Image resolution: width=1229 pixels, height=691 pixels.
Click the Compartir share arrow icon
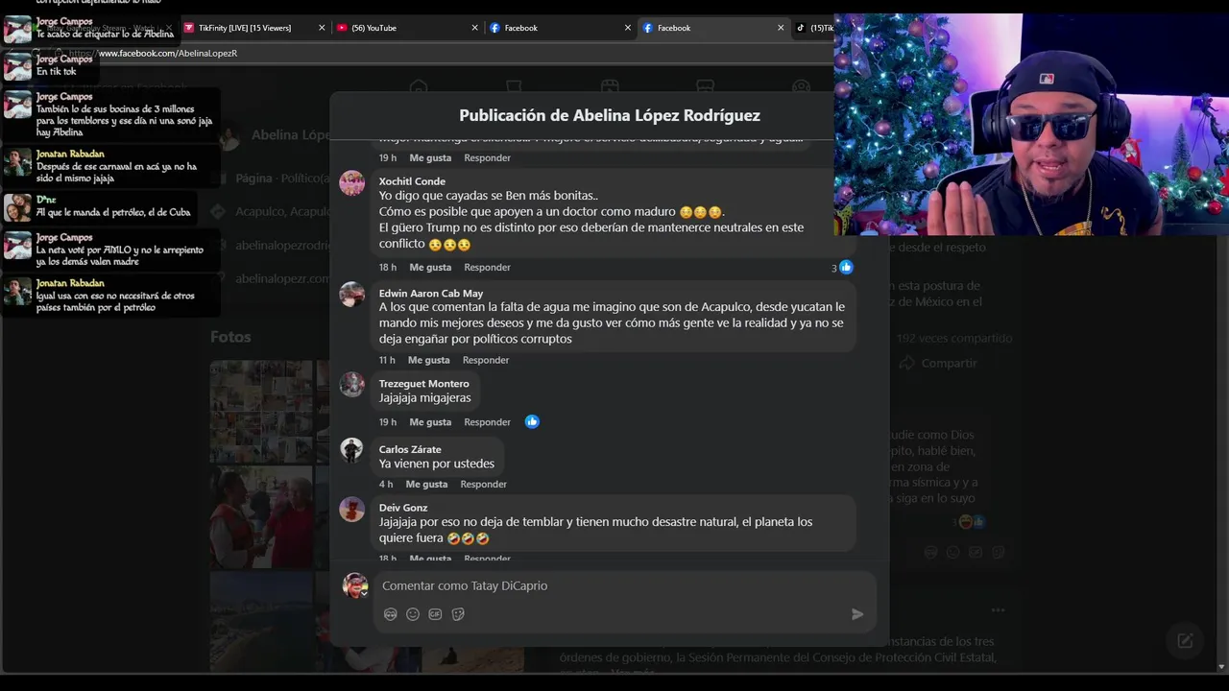[x=906, y=363]
